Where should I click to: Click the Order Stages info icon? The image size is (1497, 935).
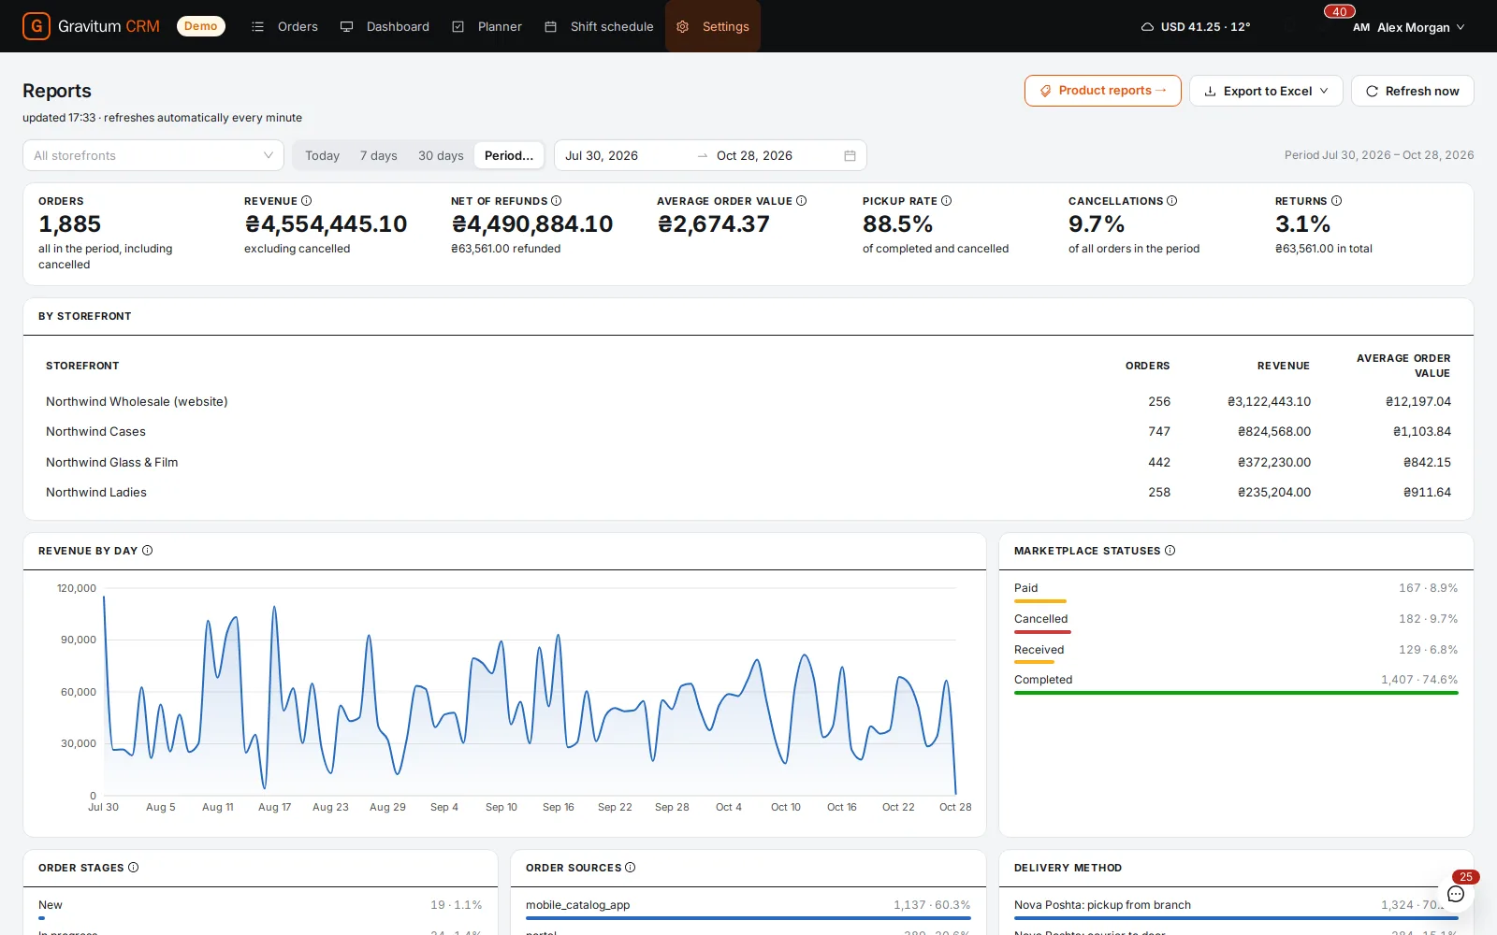click(133, 868)
